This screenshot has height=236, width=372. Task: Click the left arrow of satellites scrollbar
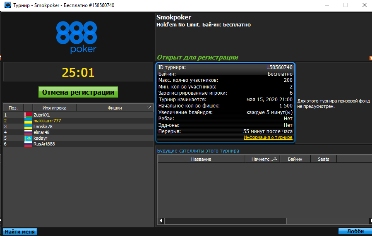tap(161, 221)
